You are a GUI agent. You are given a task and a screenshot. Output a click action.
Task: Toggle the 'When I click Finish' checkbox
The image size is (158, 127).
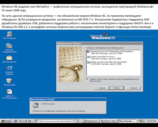88,79
